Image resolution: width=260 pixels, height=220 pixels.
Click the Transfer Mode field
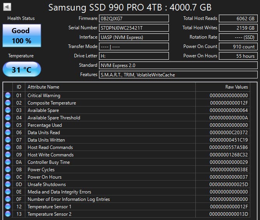(134, 46)
